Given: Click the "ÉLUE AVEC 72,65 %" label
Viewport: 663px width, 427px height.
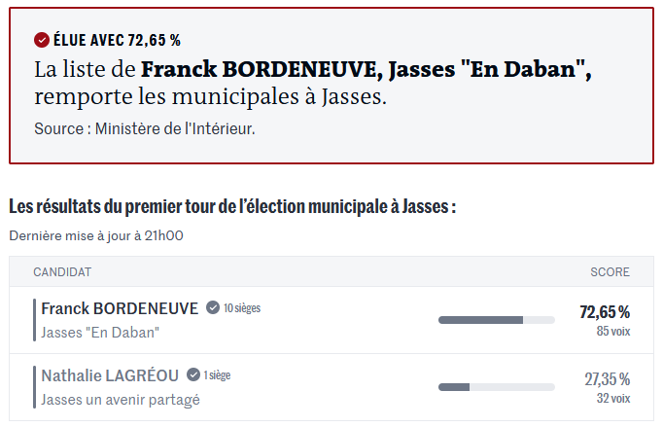Looking at the screenshot, I should [117, 40].
